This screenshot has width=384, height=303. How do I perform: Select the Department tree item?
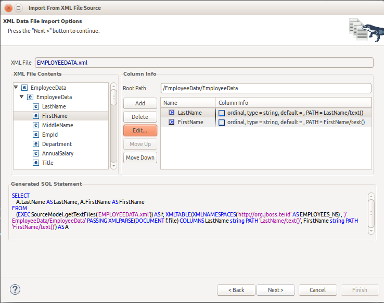(x=57, y=144)
